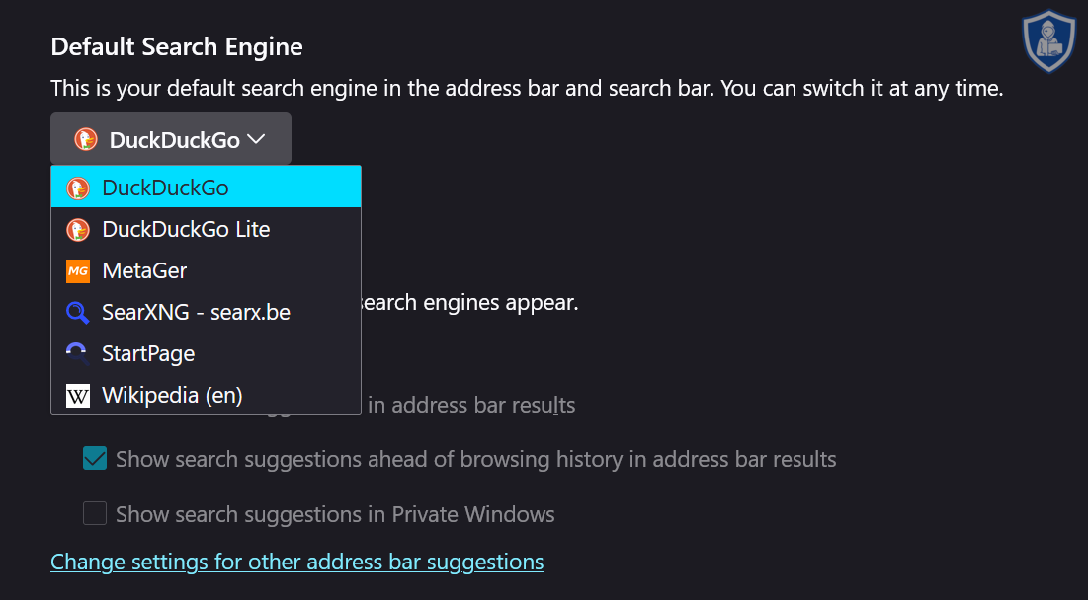Click the DuckDuckGo Lite favicon
This screenshot has height=600, width=1088.
(x=78, y=228)
